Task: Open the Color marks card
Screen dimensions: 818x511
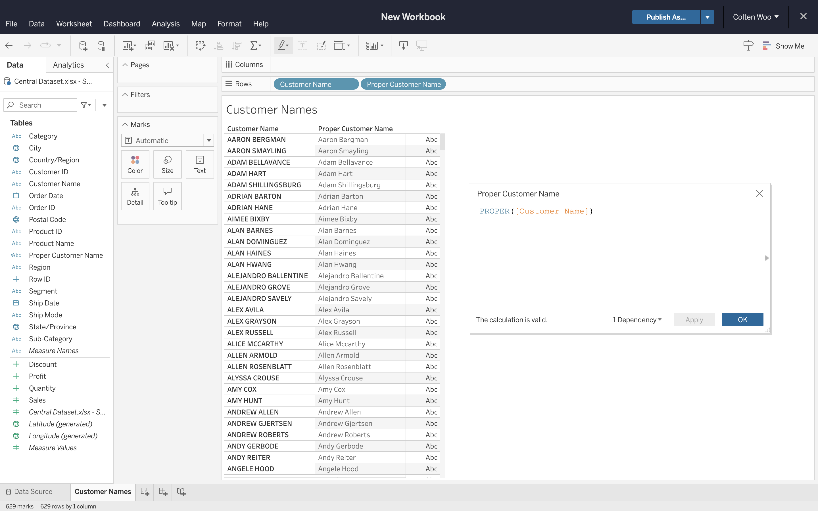Action: [x=135, y=164]
